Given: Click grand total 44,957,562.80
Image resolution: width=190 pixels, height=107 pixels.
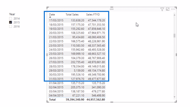Looking at the screenshot, I should tap(96, 100).
